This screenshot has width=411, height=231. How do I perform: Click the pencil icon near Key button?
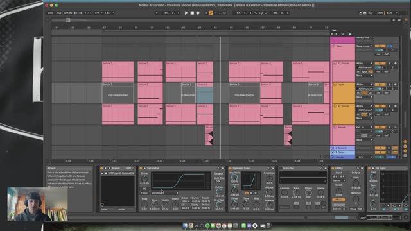pyautogui.click(x=360, y=13)
